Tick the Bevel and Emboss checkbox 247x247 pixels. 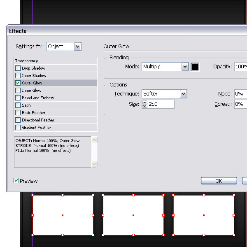(x=18, y=98)
